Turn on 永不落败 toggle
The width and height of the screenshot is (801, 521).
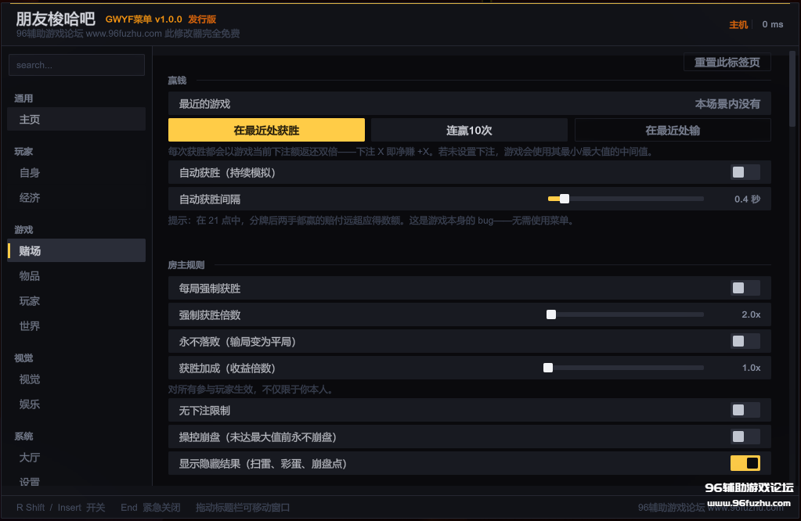click(x=745, y=341)
